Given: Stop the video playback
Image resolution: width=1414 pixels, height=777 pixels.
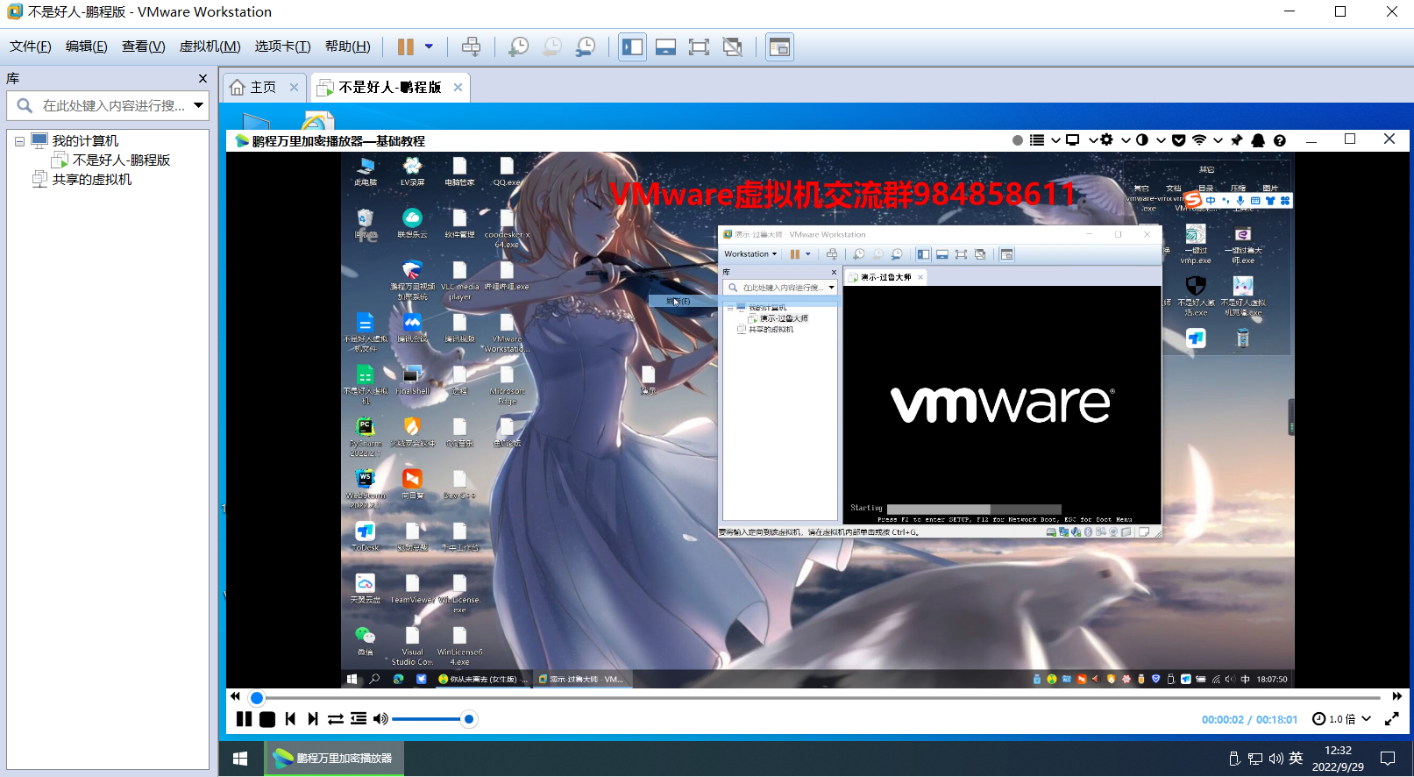Looking at the screenshot, I should point(267,719).
